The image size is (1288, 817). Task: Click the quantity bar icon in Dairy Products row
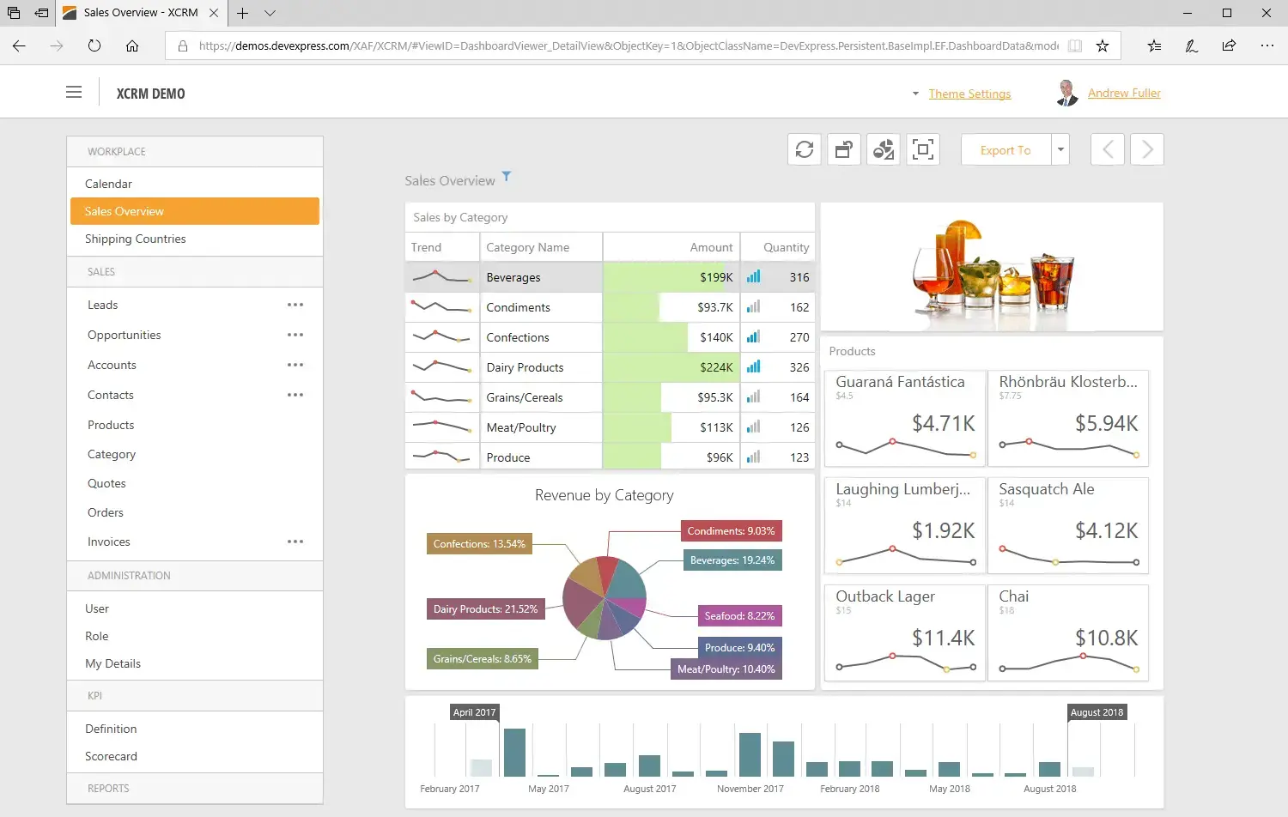753,367
